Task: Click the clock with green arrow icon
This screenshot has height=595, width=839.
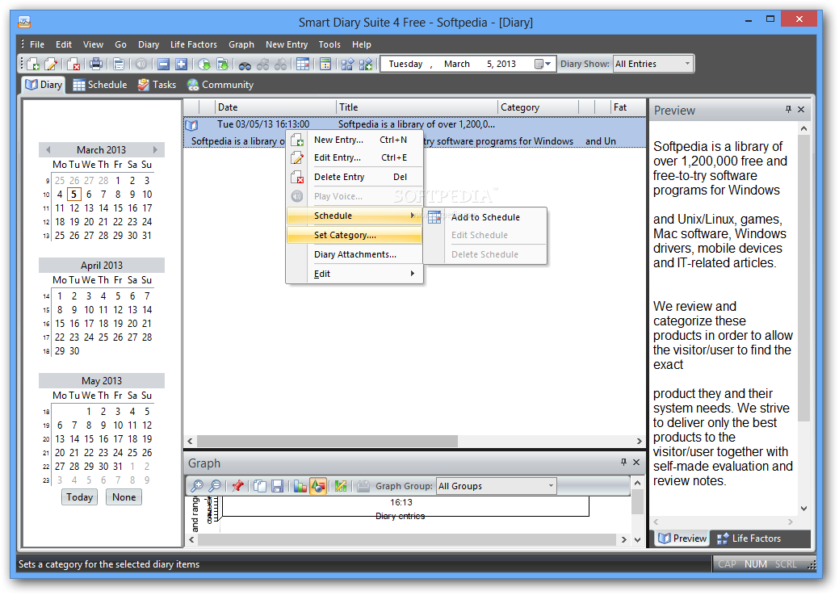Action: [x=203, y=65]
